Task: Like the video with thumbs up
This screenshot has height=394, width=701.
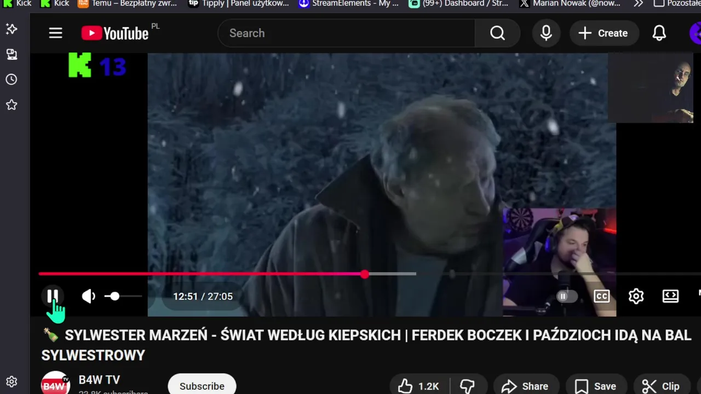Action: 419,386
